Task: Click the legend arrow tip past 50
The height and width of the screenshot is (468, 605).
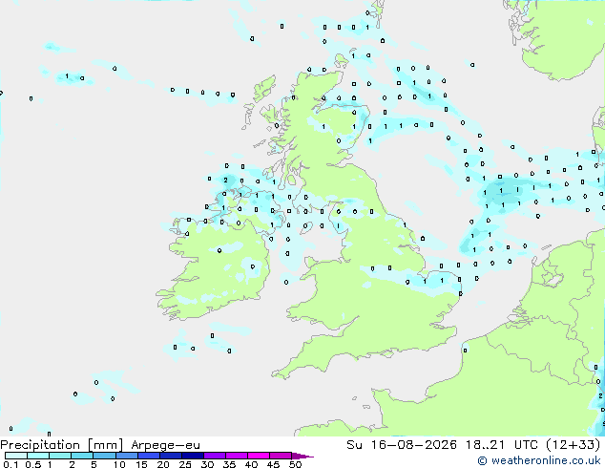Action: (302, 456)
